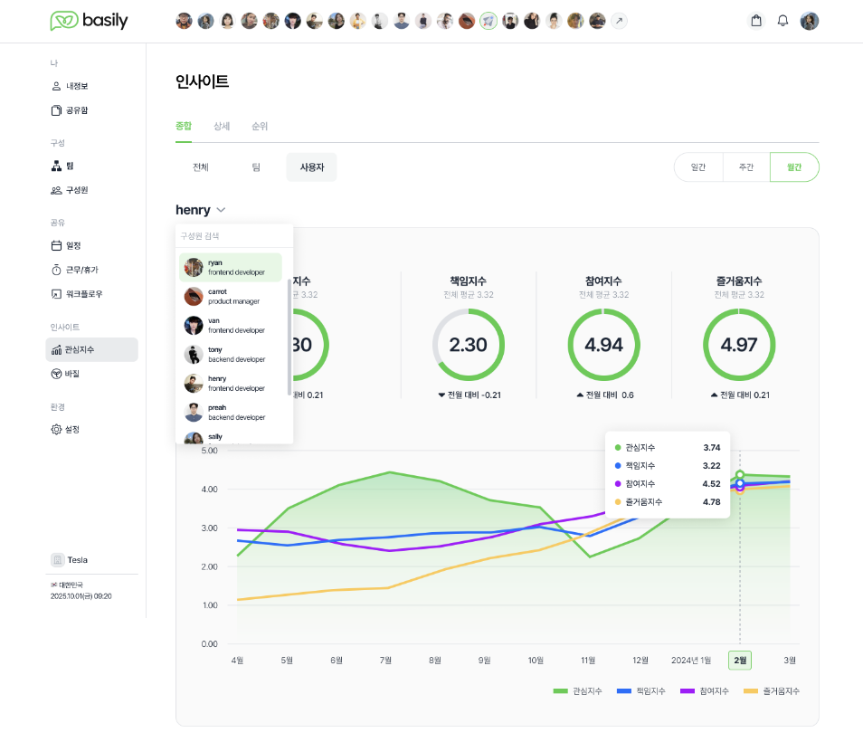The image size is (863, 742).
Task: Switch to the 상세 tab
Action: click(222, 127)
